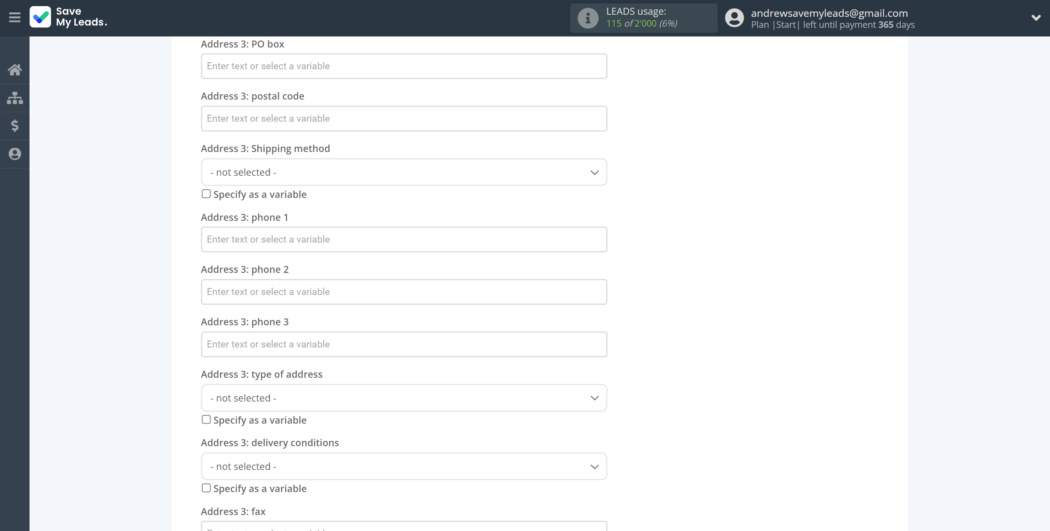Click the Address 3 phone 1 input field
1050x531 pixels.
coord(403,238)
